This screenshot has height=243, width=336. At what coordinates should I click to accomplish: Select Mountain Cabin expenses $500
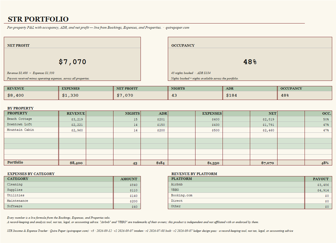216,130
